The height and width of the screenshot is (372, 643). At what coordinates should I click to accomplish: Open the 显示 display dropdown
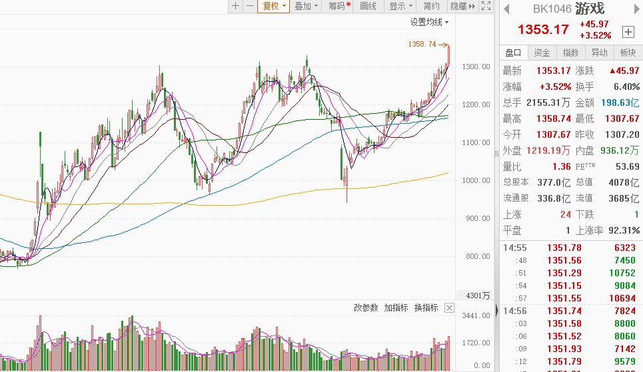[x=400, y=6]
